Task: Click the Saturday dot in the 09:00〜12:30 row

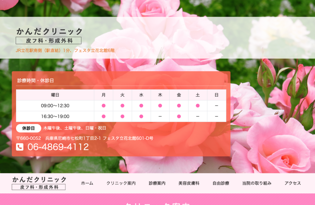Action: pos(198,106)
